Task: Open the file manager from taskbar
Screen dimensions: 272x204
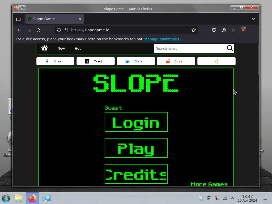Action: tap(19, 198)
